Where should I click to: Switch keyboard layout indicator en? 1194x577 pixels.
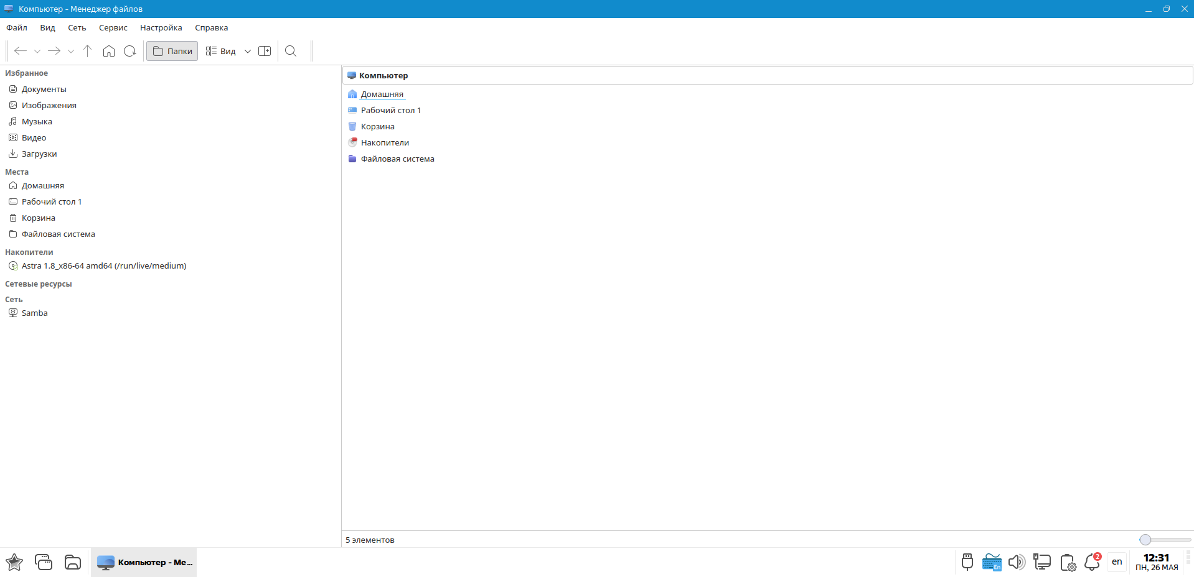(x=1117, y=562)
